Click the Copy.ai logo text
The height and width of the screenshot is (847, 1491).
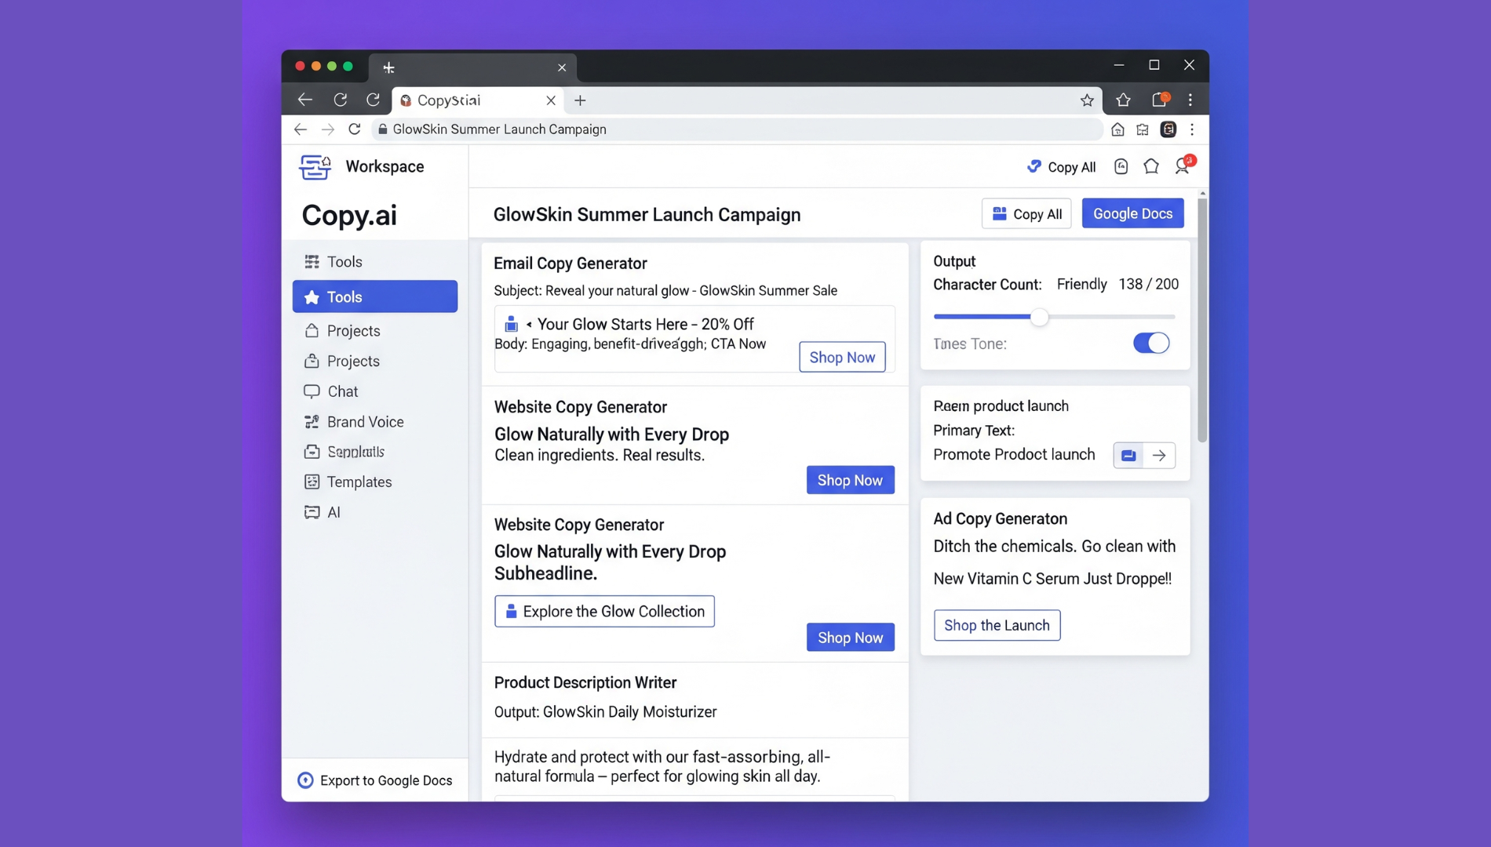349,215
